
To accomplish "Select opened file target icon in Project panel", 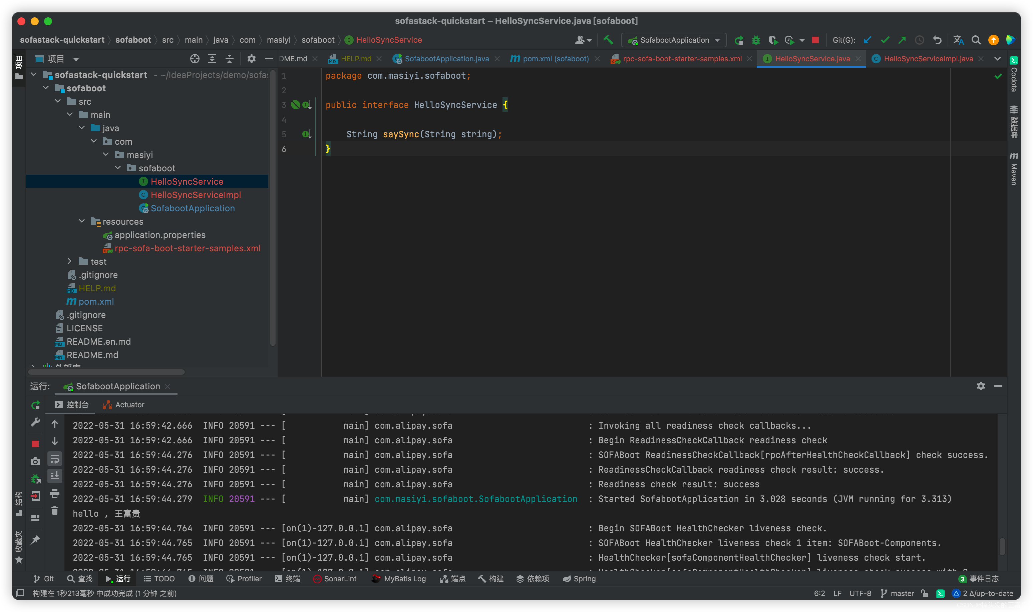I will (x=195, y=59).
